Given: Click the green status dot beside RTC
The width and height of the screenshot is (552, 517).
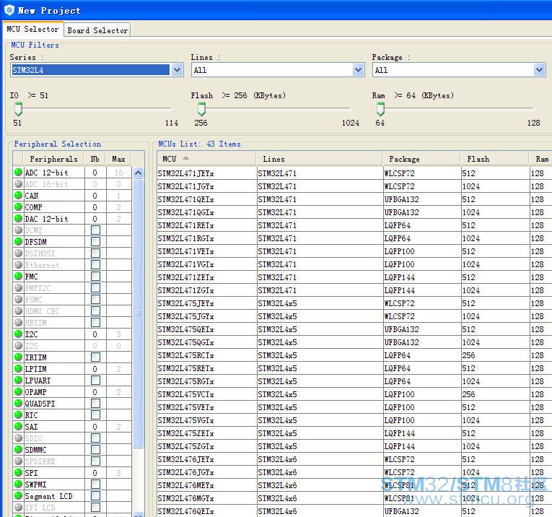Looking at the screenshot, I should point(18,415).
